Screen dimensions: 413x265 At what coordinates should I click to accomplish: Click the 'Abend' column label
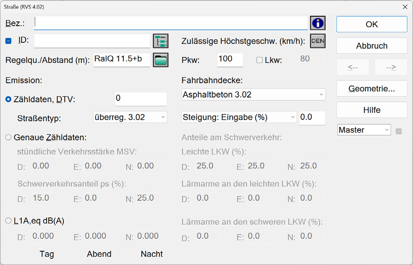click(x=99, y=254)
